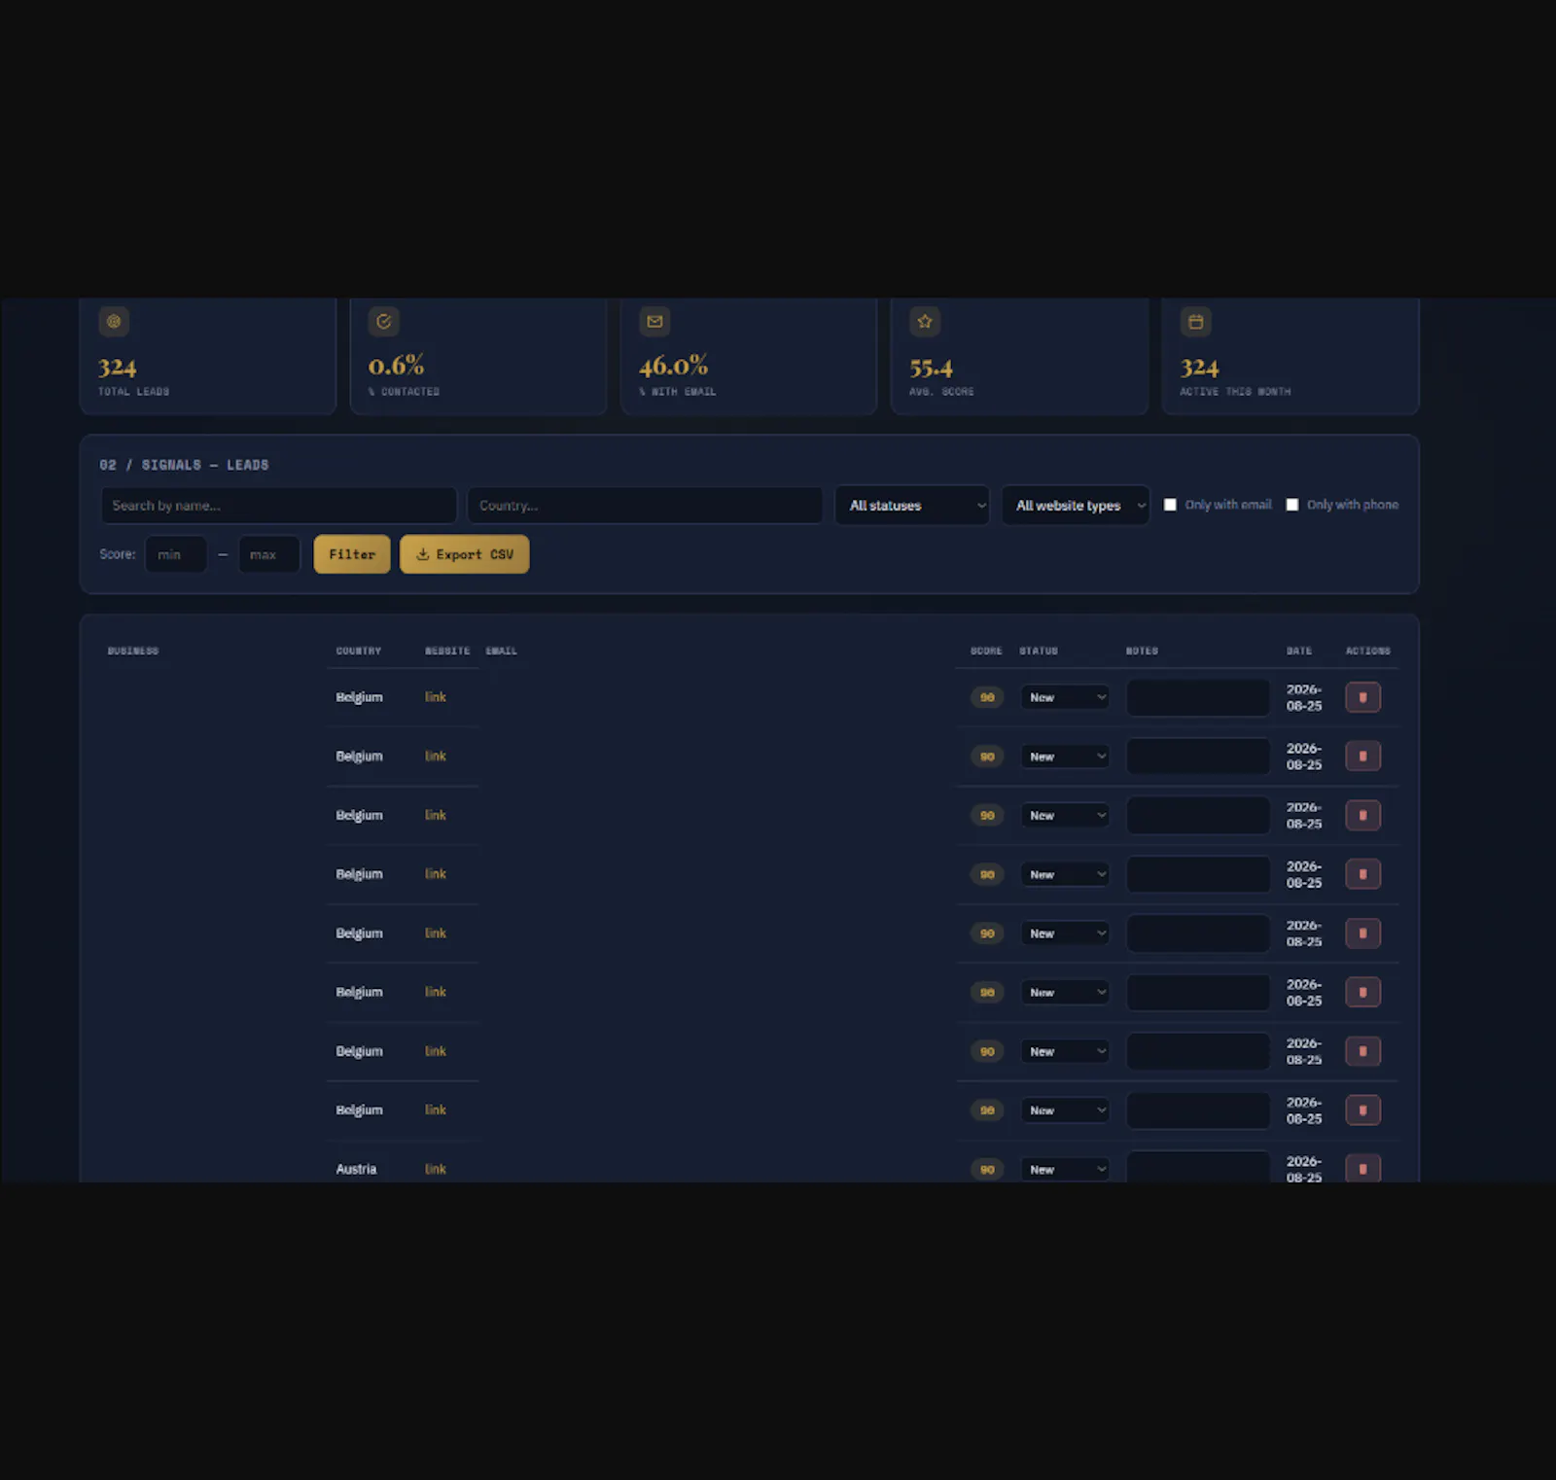Image resolution: width=1556 pixels, height=1480 pixels.
Task: Enable the Only with phone checkbox
Action: (x=1292, y=505)
